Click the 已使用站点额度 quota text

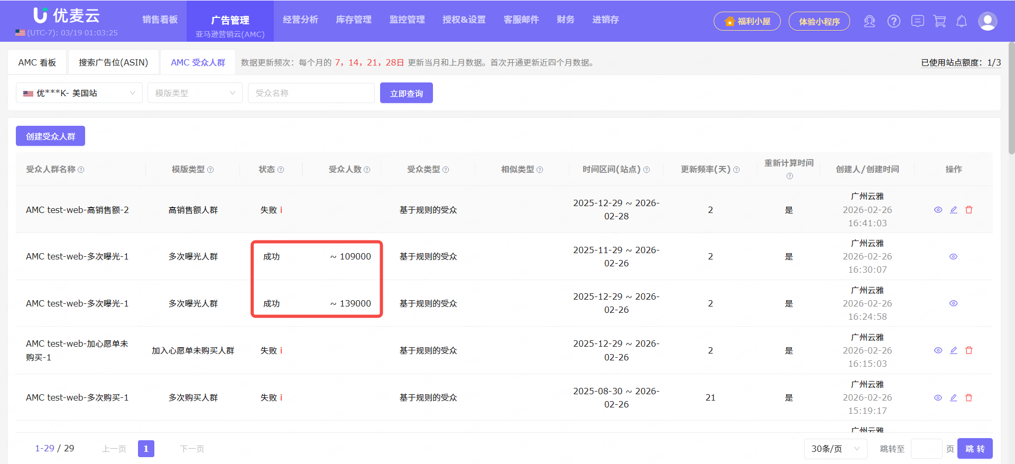(961, 62)
